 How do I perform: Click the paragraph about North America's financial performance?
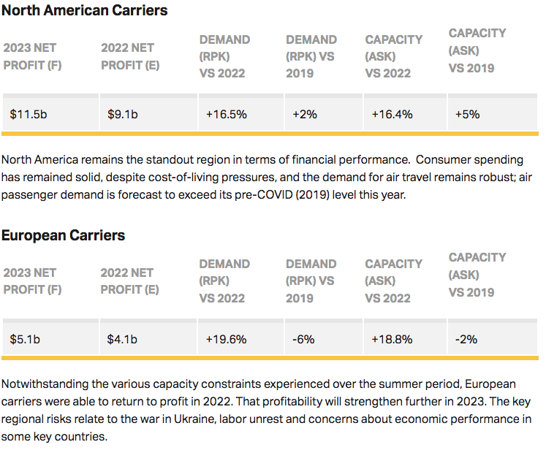pos(269,176)
